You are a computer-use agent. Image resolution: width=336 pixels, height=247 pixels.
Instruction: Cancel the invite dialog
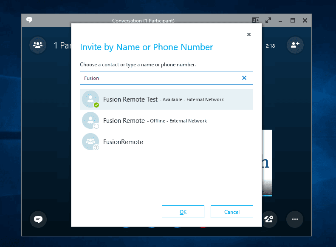tap(232, 212)
